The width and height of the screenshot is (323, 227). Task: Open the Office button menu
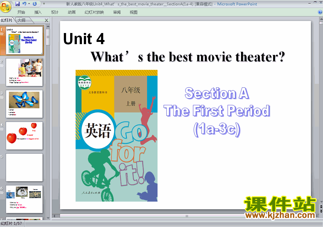point(6,6)
